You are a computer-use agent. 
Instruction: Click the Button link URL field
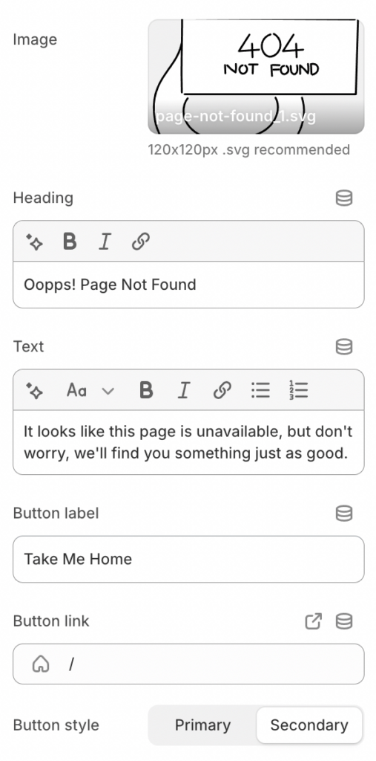188,664
